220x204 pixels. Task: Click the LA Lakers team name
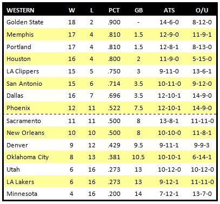click(20, 182)
